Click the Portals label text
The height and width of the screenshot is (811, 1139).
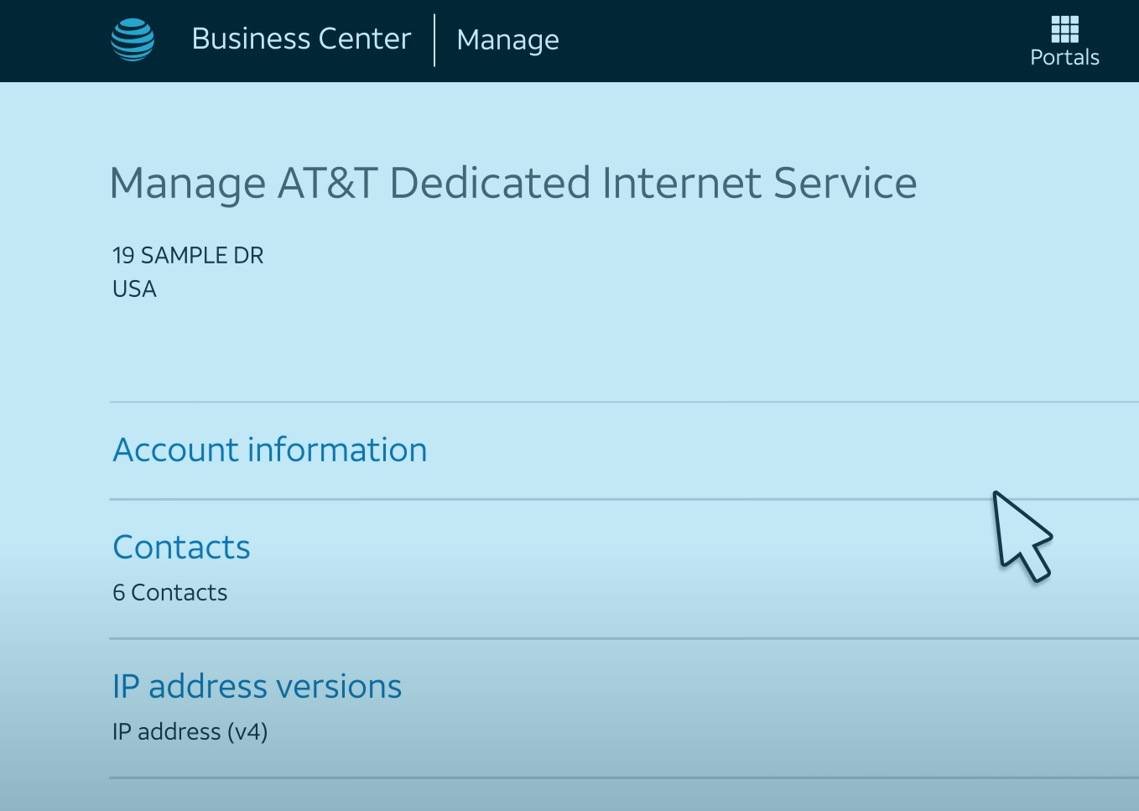[x=1064, y=58]
